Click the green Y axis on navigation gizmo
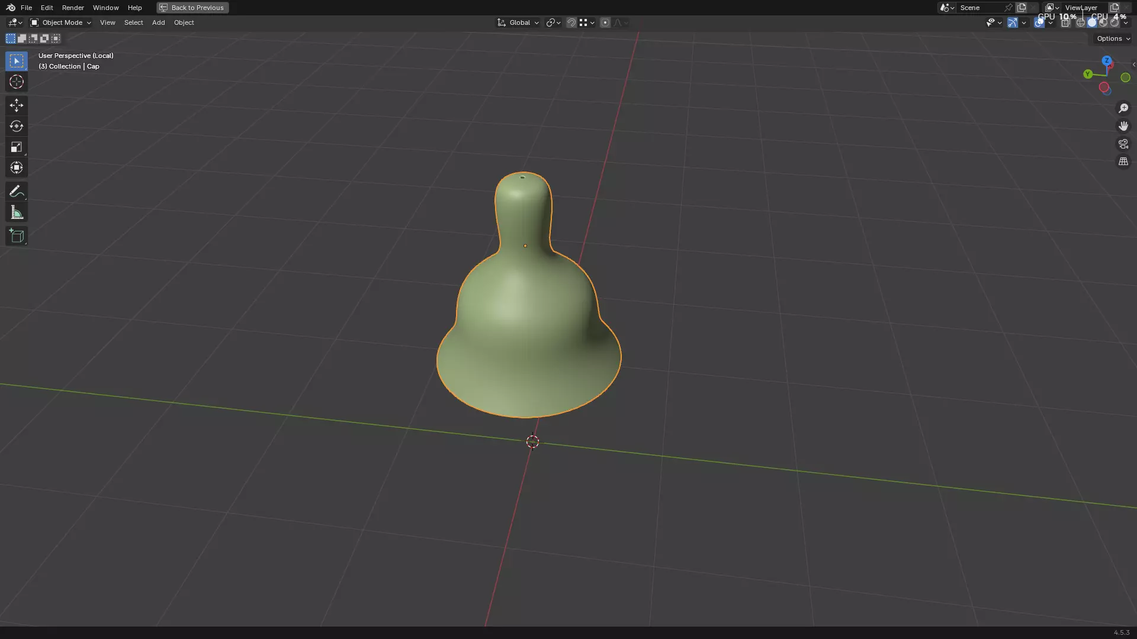The image size is (1137, 639). [x=1088, y=74]
